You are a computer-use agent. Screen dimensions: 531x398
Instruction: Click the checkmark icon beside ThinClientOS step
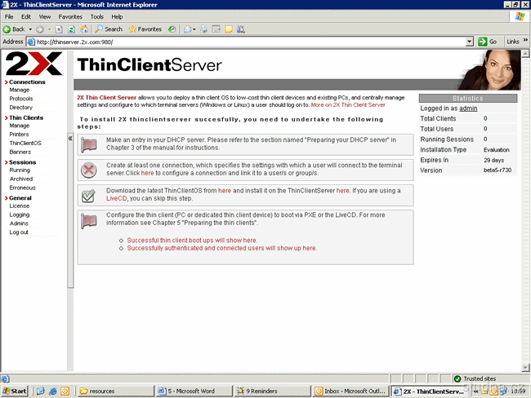(x=89, y=196)
